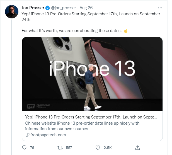Click Jon Prosser's profile avatar
172x155 pixels.
[x=12, y=12]
